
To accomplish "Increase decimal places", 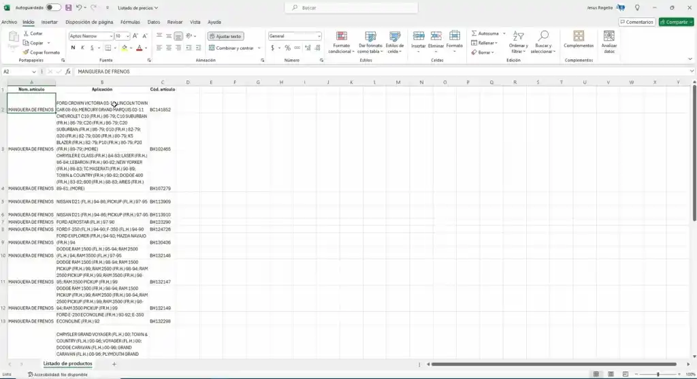I will click(308, 48).
